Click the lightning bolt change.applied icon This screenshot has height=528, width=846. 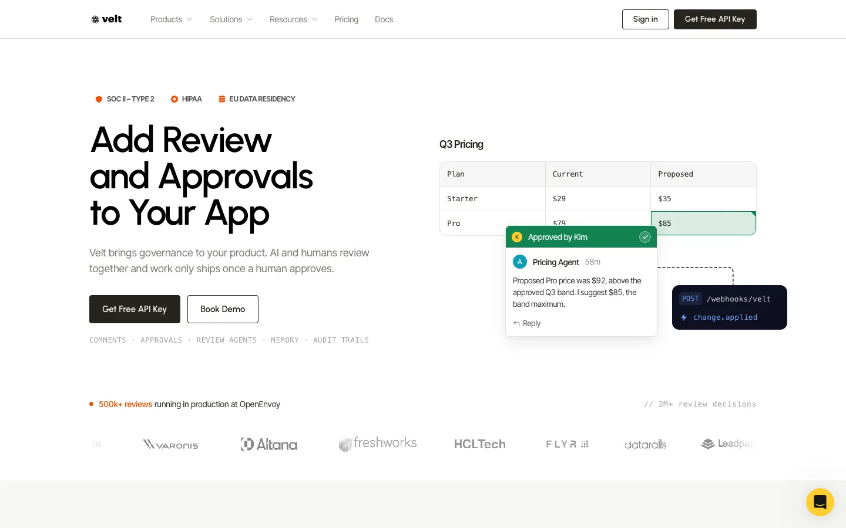pyautogui.click(x=684, y=317)
